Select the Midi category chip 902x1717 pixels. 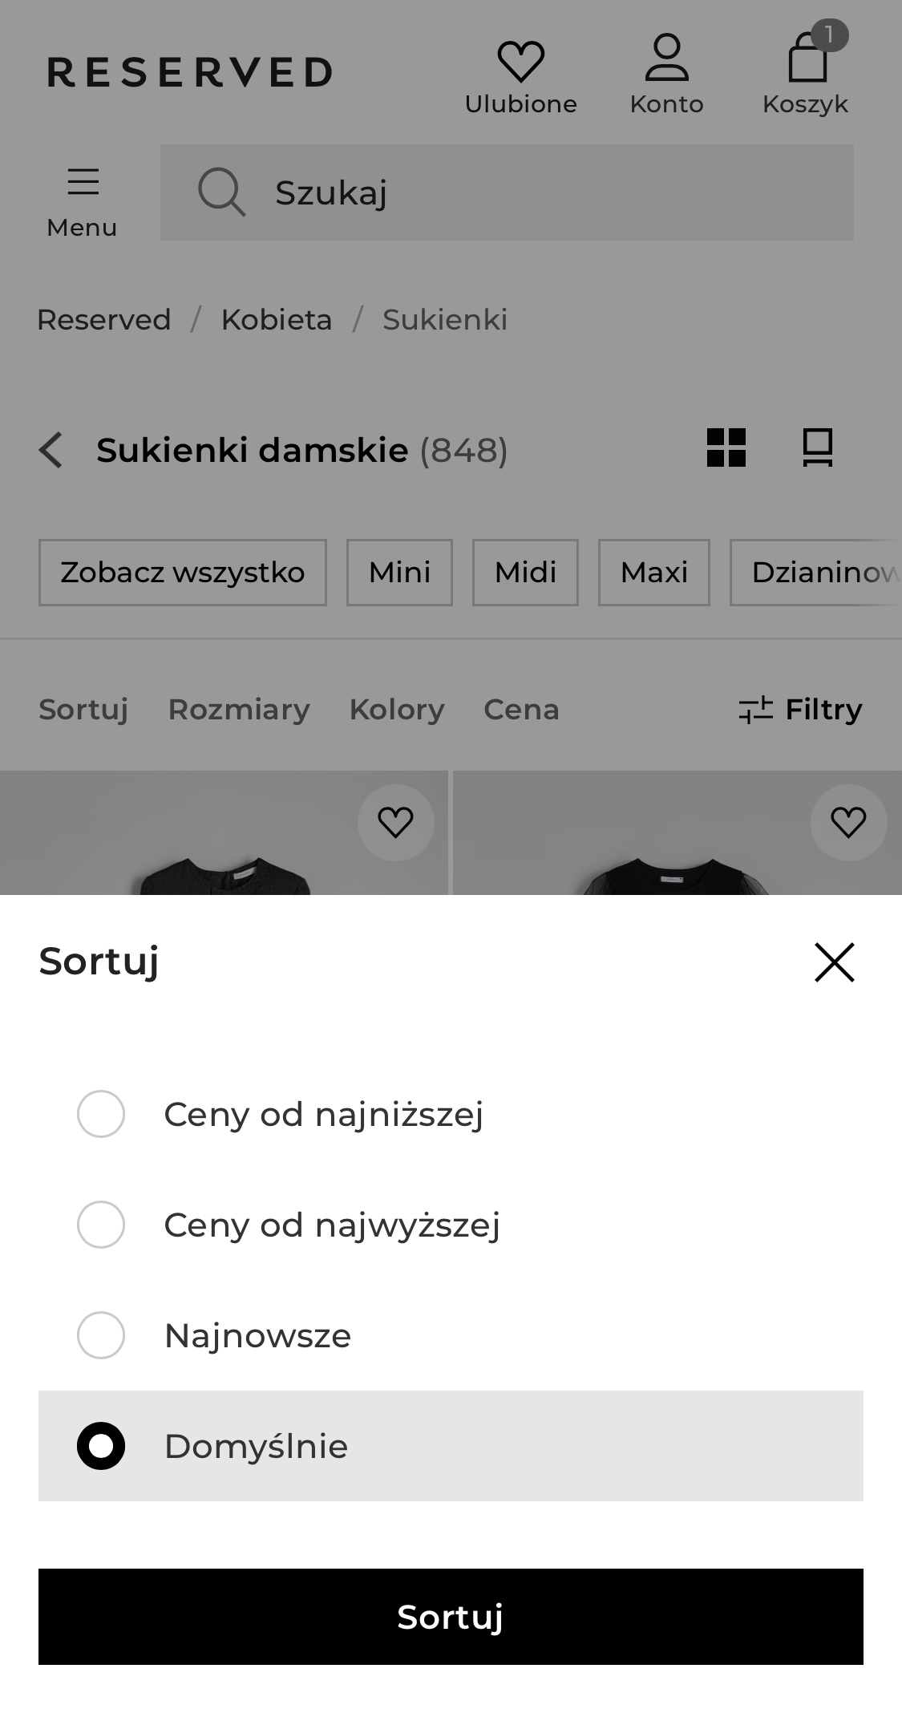[525, 572]
